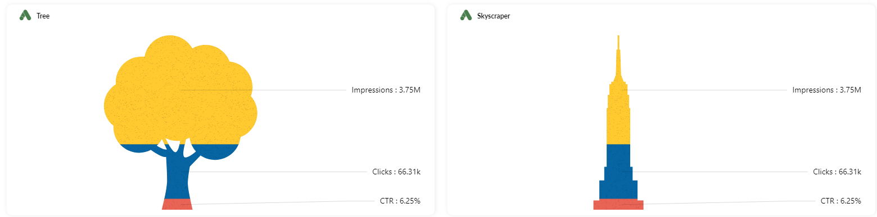Click the Impressions leader line in the Tree chart
877x217 pixels.
[264, 90]
